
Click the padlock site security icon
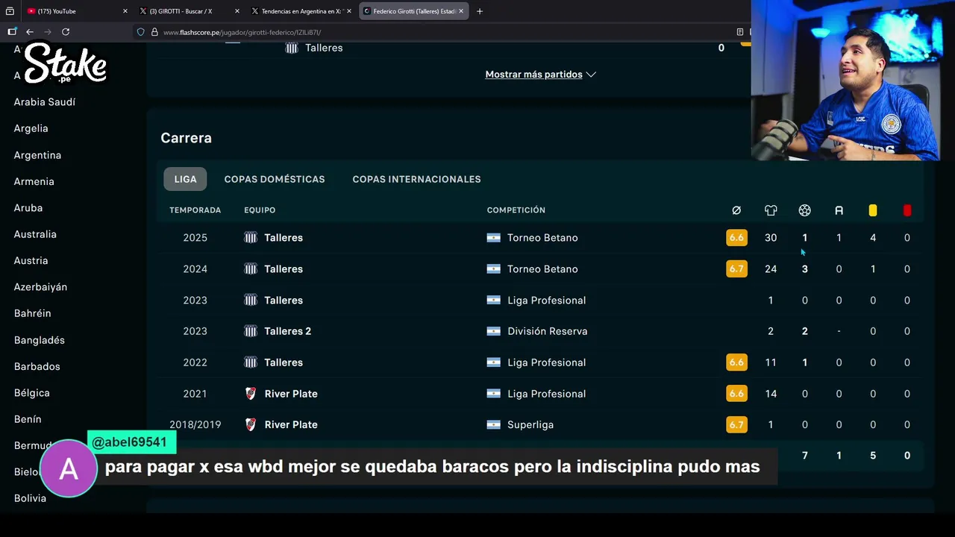154,32
